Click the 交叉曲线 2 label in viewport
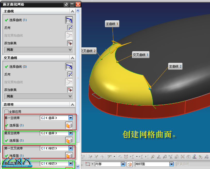Screen dimensions: 210x169 pyautogui.click(x=89, y=51)
